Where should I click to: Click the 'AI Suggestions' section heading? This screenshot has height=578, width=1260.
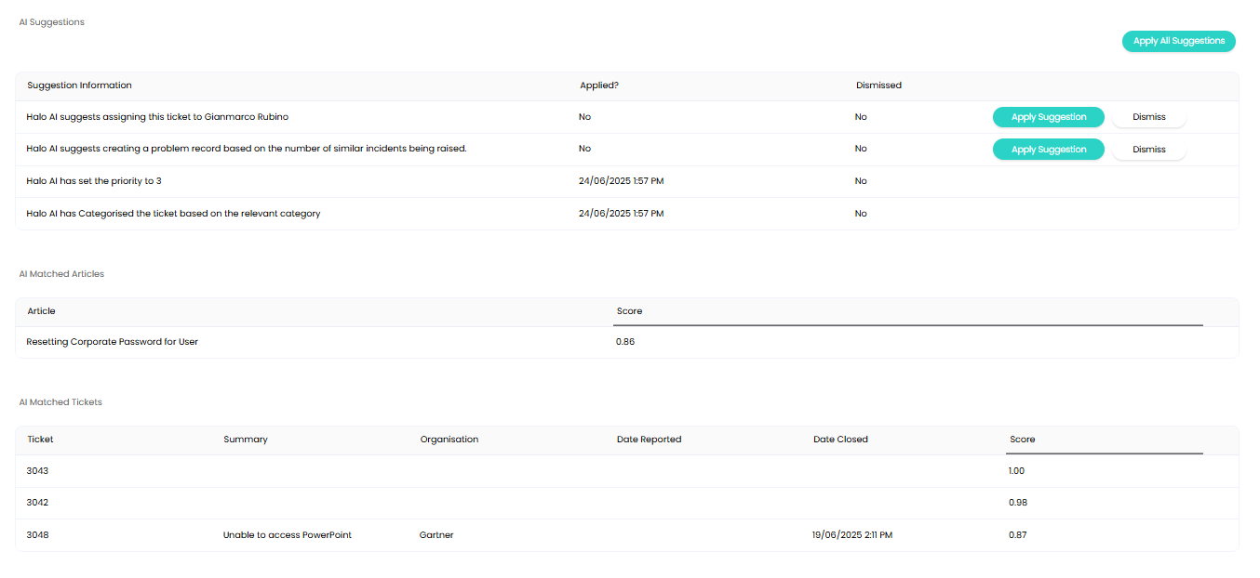pyautogui.click(x=52, y=22)
